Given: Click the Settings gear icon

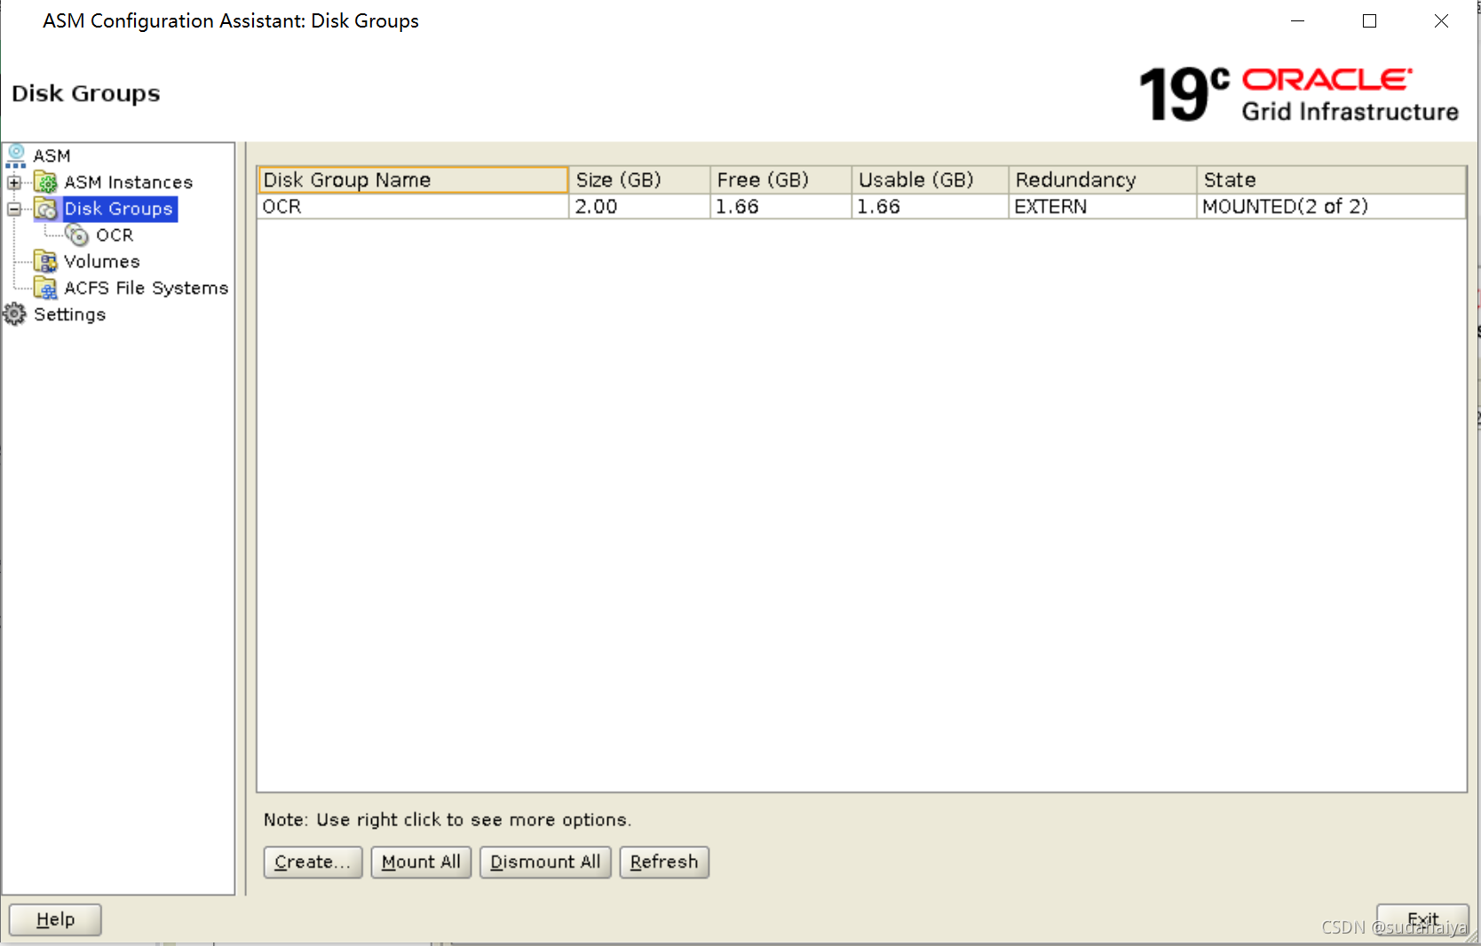Looking at the screenshot, I should coord(15,314).
